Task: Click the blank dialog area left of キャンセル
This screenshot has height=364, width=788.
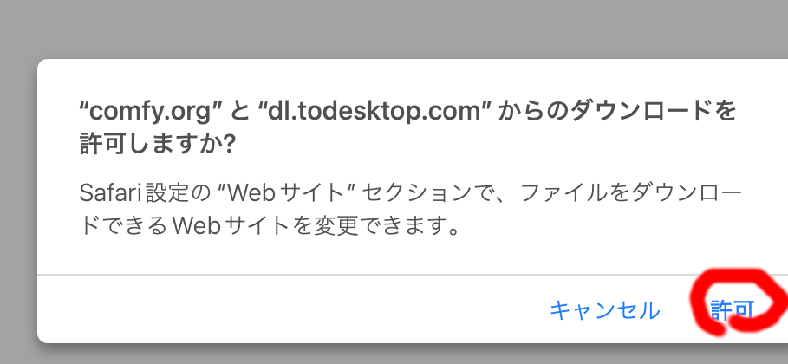Action: [291, 310]
